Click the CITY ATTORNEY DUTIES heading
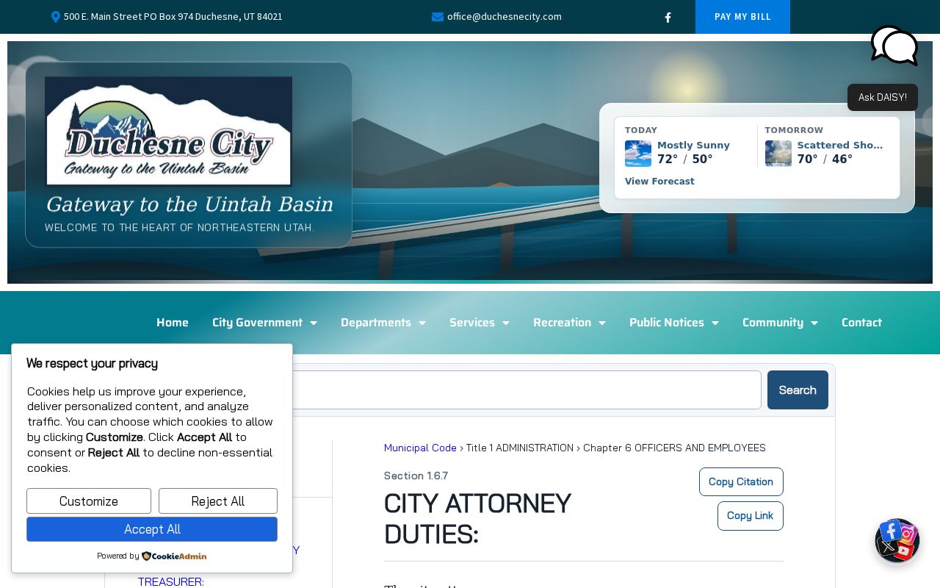 (x=477, y=519)
